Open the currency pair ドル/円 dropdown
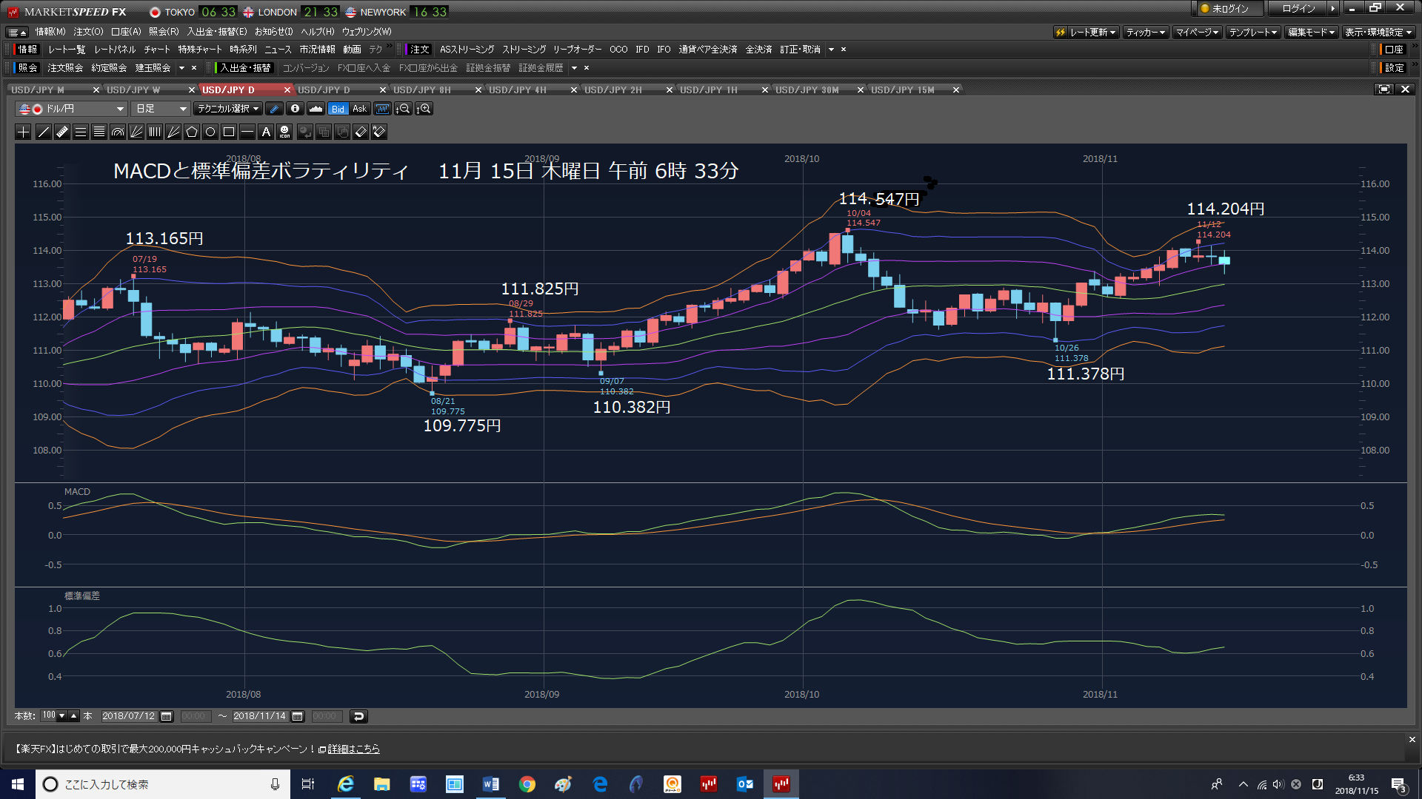1422x799 pixels. 71,109
